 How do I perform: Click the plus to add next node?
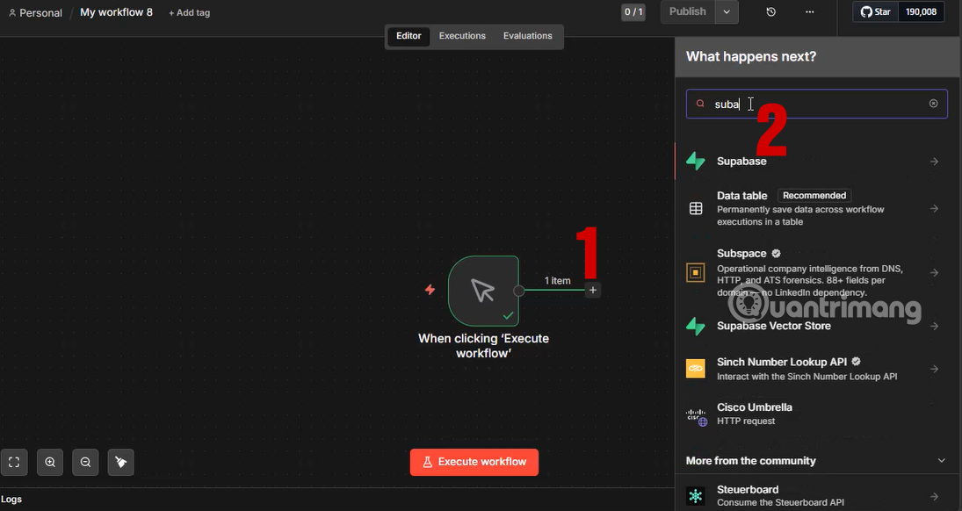(x=593, y=290)
